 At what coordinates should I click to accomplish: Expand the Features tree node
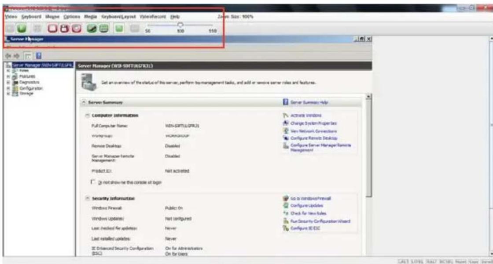(x=8, y=76)
